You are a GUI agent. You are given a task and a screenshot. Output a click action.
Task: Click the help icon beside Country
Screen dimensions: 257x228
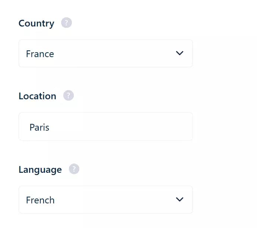(66, 23)
